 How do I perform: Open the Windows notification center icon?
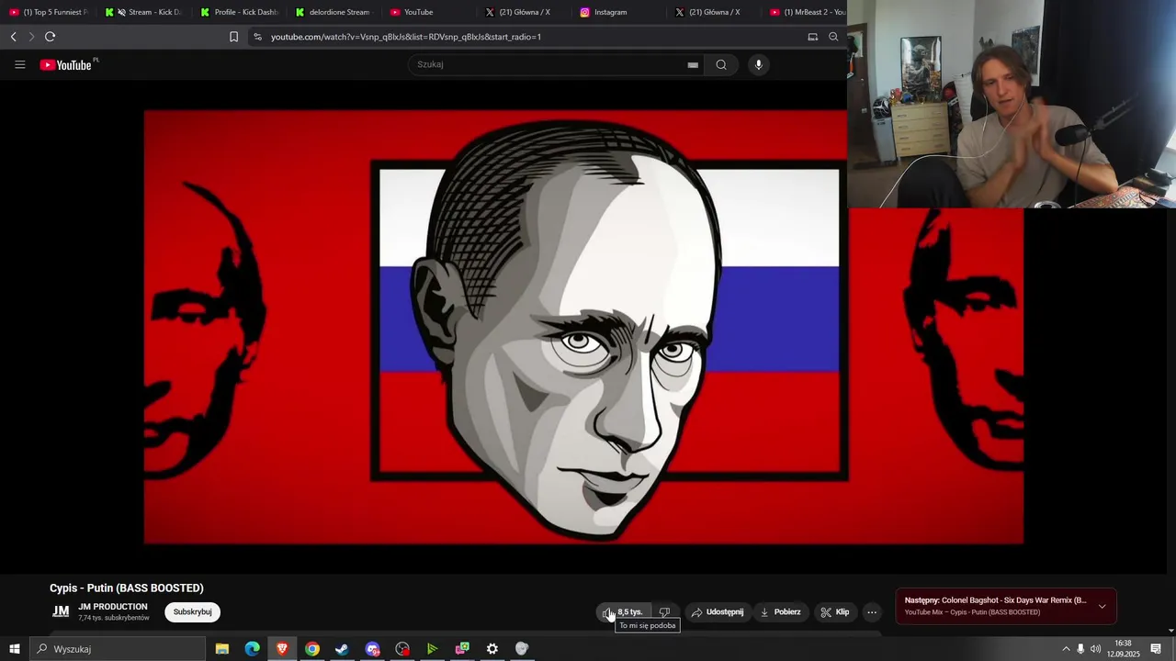click(x=1156, y=649)
